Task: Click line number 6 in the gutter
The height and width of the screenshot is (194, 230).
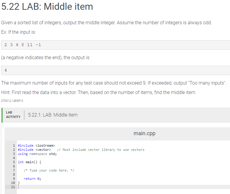Action: (14, 166)
